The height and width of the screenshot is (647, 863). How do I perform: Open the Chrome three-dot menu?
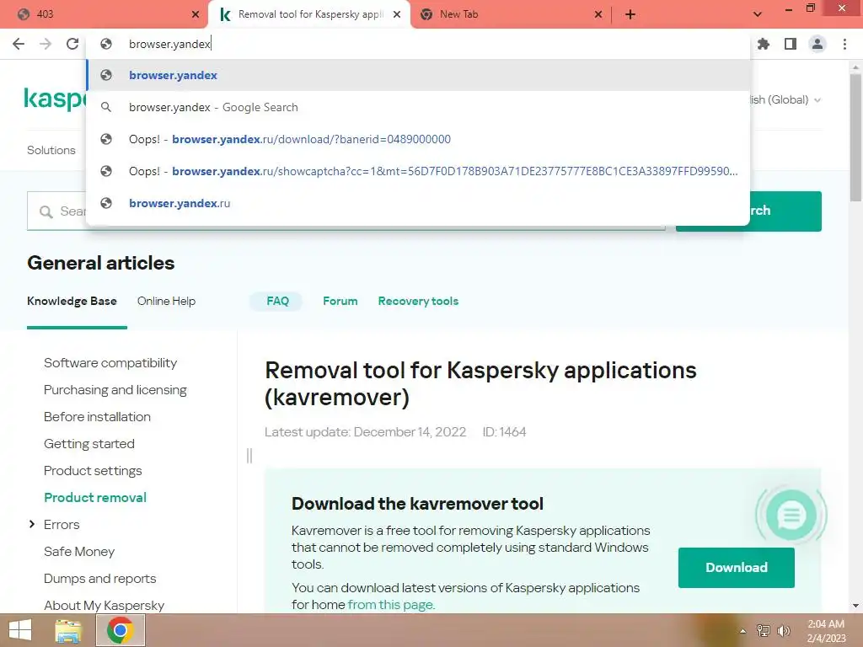[x=844, y=44]
